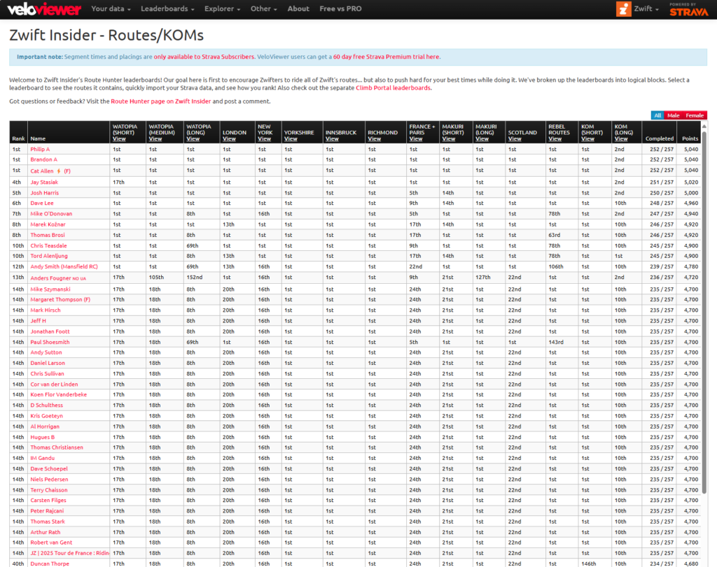View the KOM (Long) leaderboard
717x567 pixels.
(621, 139)
